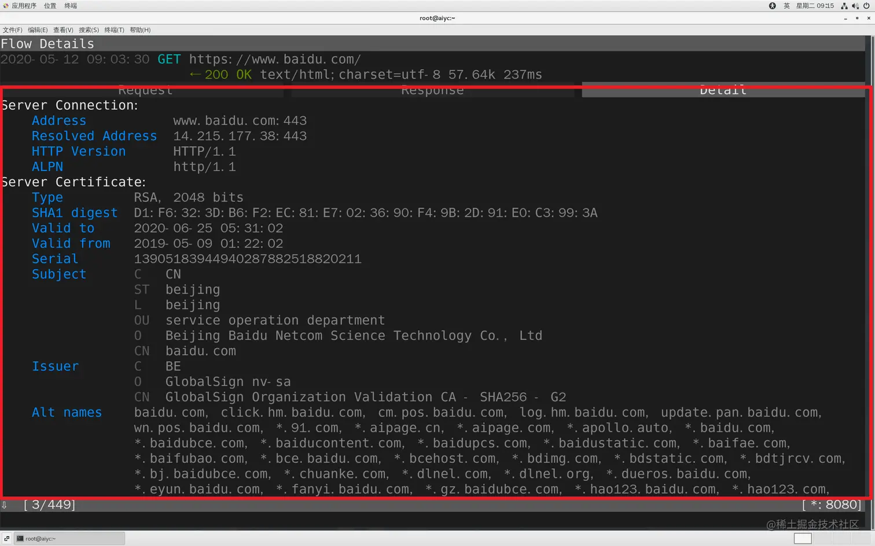Viewport: 875px width, 546px height.
Task: Open the 帮助(H) menu
Action: point(140,30)
